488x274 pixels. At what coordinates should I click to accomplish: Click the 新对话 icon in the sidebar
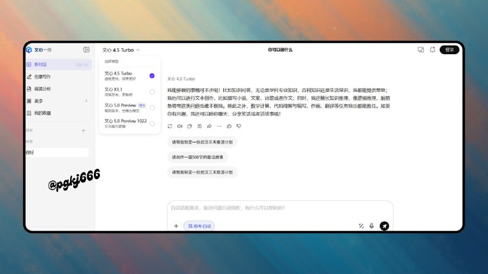tap(29, 65)
